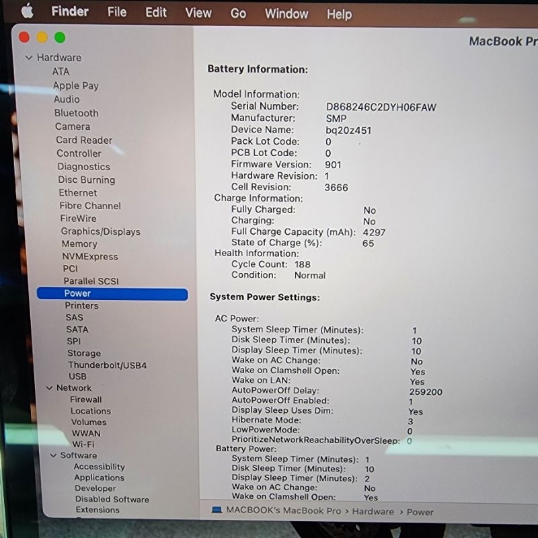This screenshot has height=538, width=538.
Task: Collapse the Network section chevron
Action: tap(49, 388)
